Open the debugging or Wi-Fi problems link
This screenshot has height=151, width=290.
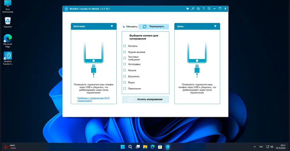[x=93, y=99]
